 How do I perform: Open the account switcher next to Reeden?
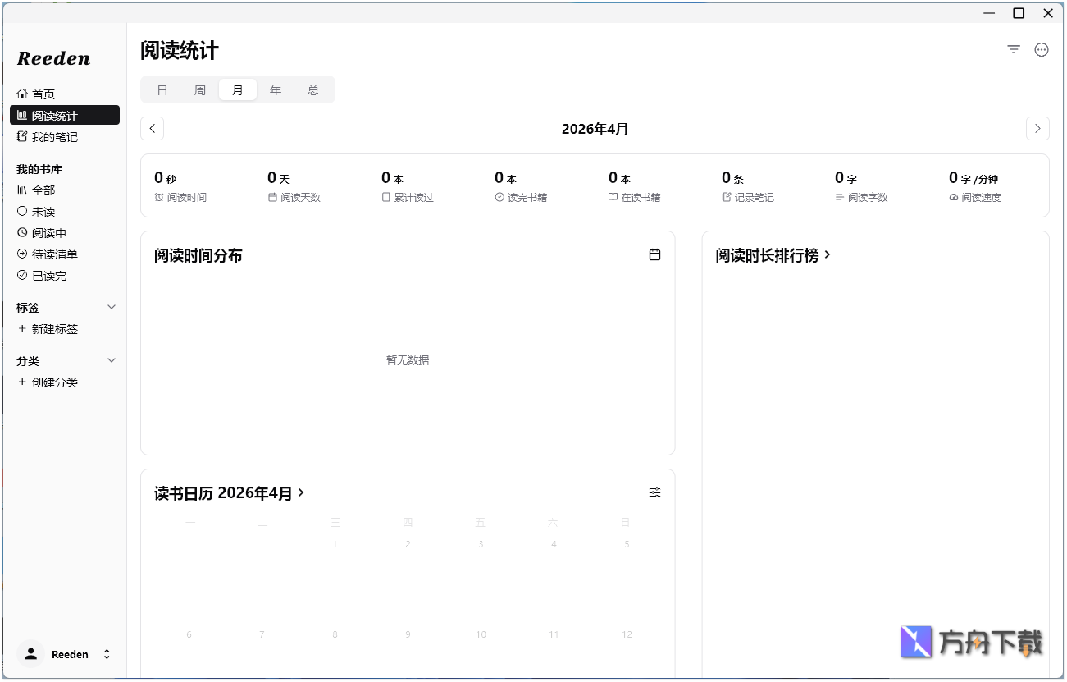tap(107, 654)
